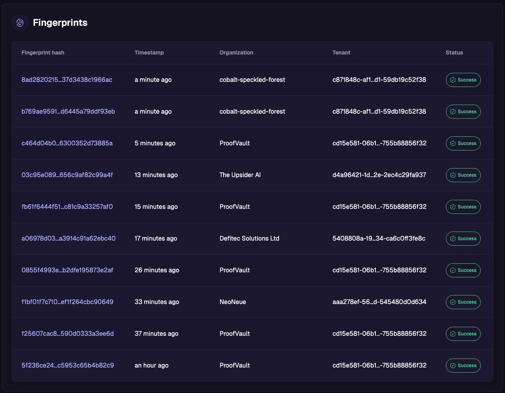Select tenant cd15e581 in 5f236ce24 row
The height and width of the screenshot is (393, 505).
click(x=380, y=365)
